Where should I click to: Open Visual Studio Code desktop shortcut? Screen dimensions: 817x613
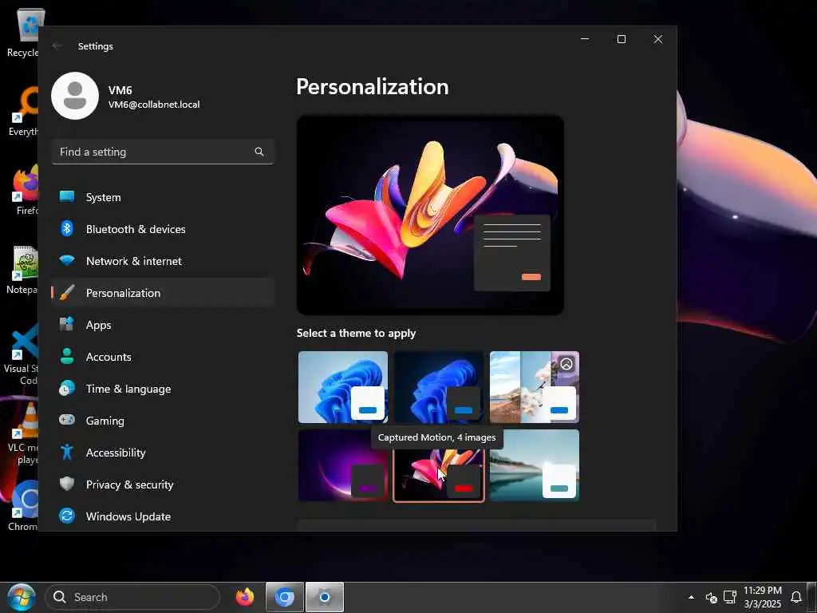(x=22, y=354)
